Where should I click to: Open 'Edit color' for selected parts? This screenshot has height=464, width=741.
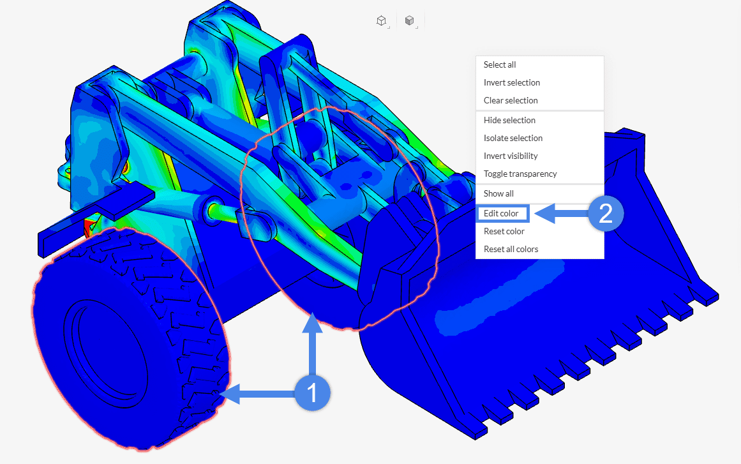(502, 213)
